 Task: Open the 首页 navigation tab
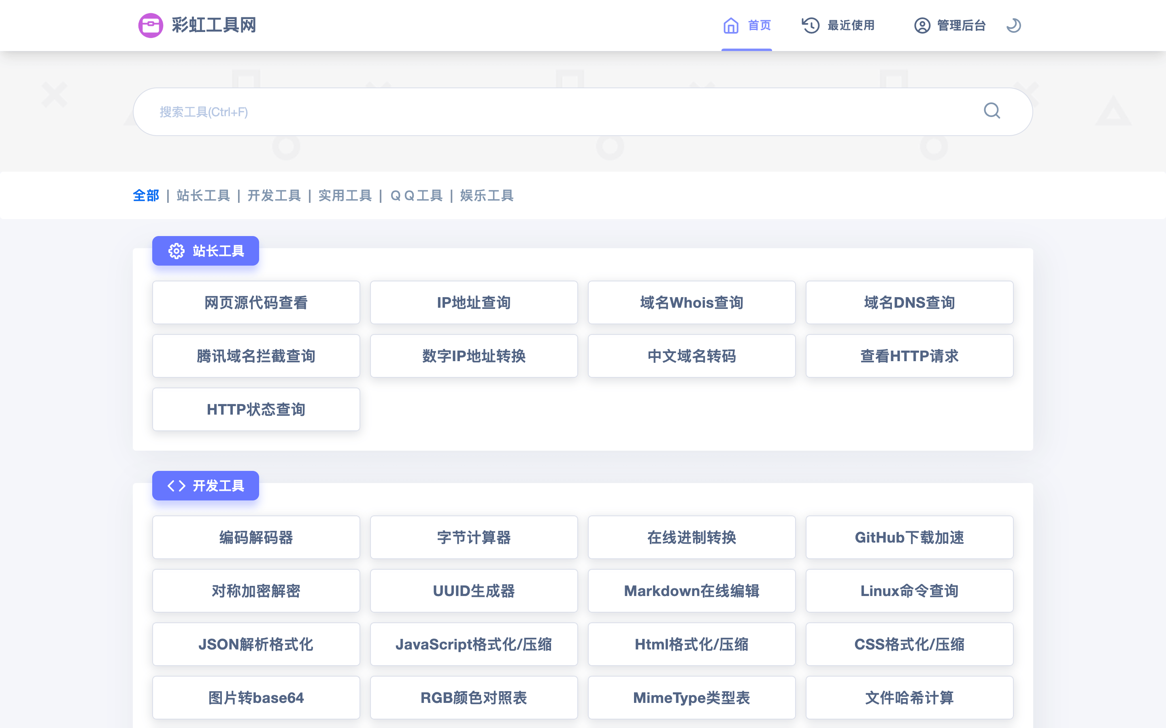coord(747,25)
